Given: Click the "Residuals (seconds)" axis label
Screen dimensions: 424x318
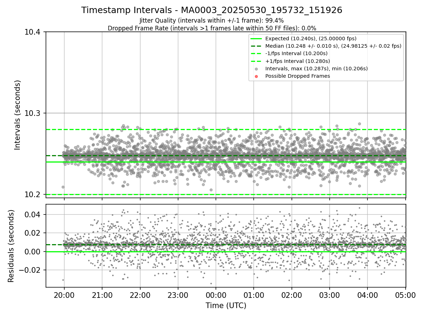Looking at the screenshot, I should 11,246.
